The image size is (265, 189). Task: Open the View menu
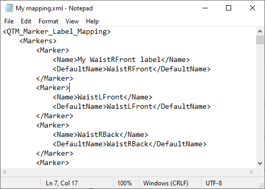[x=72, y=21]
